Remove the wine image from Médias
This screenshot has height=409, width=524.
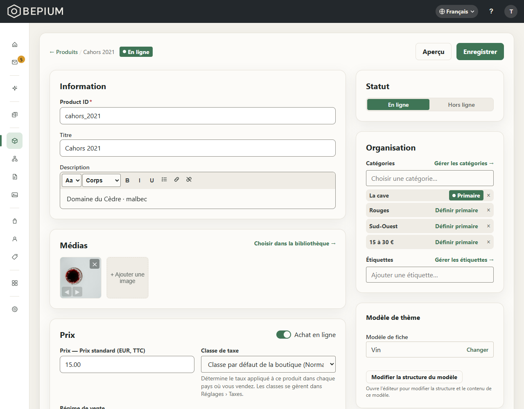pyautogui.click(x=95, y=264)
